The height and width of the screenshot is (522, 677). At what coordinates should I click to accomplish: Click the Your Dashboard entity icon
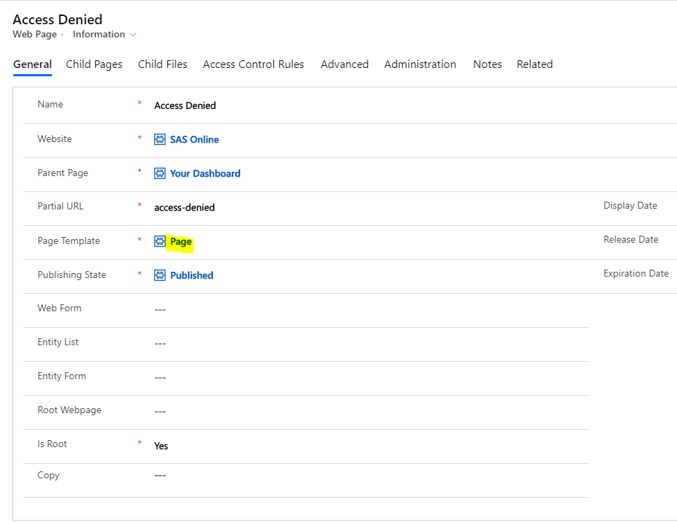click(x=160, y=173)
